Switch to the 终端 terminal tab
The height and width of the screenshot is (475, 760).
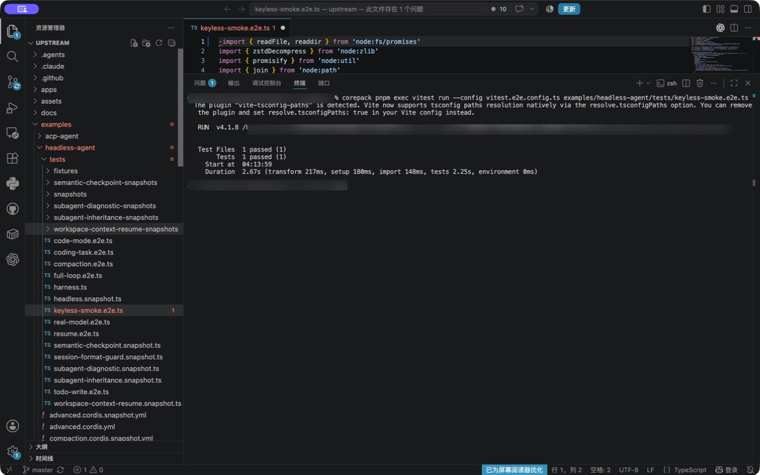pos(299,83)
